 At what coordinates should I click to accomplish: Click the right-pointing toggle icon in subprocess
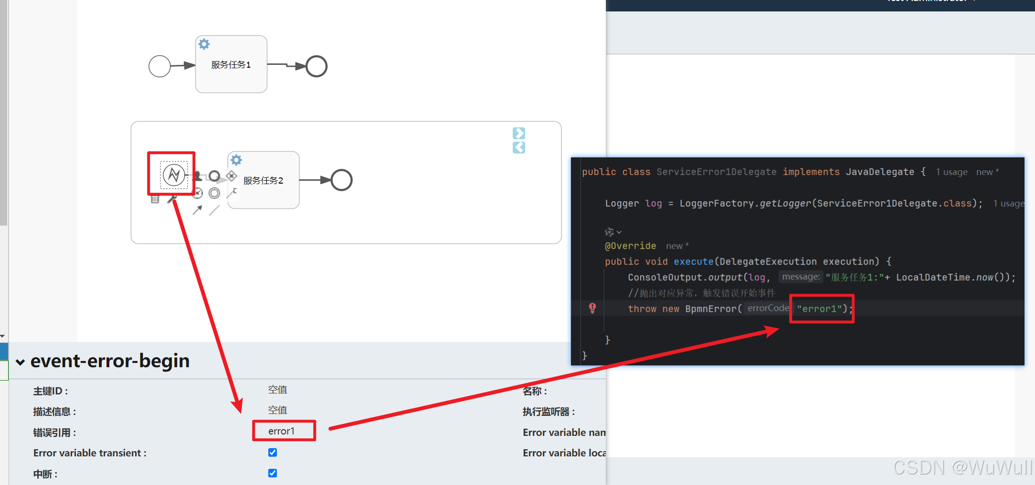pyautogui.click(x=519, y=133)
